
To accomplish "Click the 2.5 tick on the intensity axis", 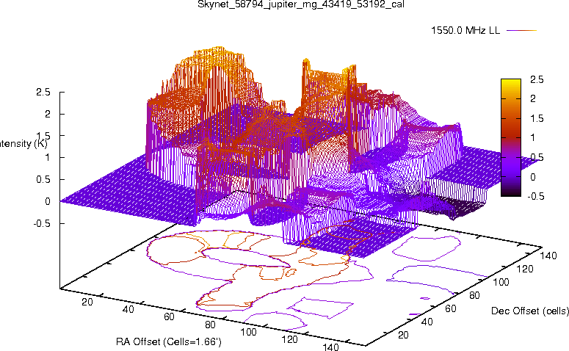I will tap(43, 93).
